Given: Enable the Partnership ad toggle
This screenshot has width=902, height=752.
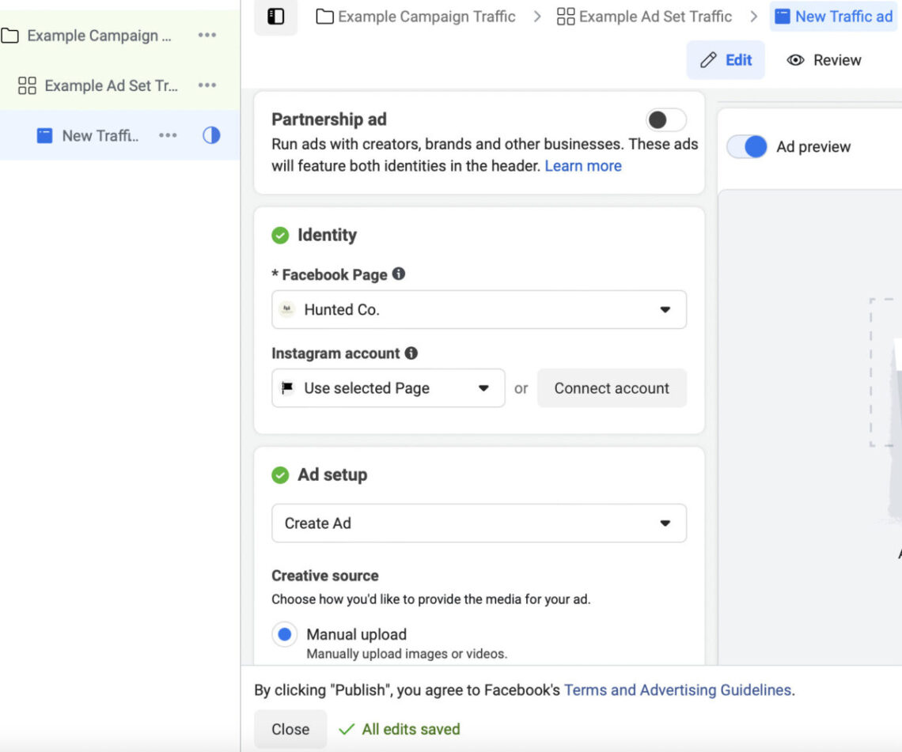Looking at the screenshot, I should (665, 119).
